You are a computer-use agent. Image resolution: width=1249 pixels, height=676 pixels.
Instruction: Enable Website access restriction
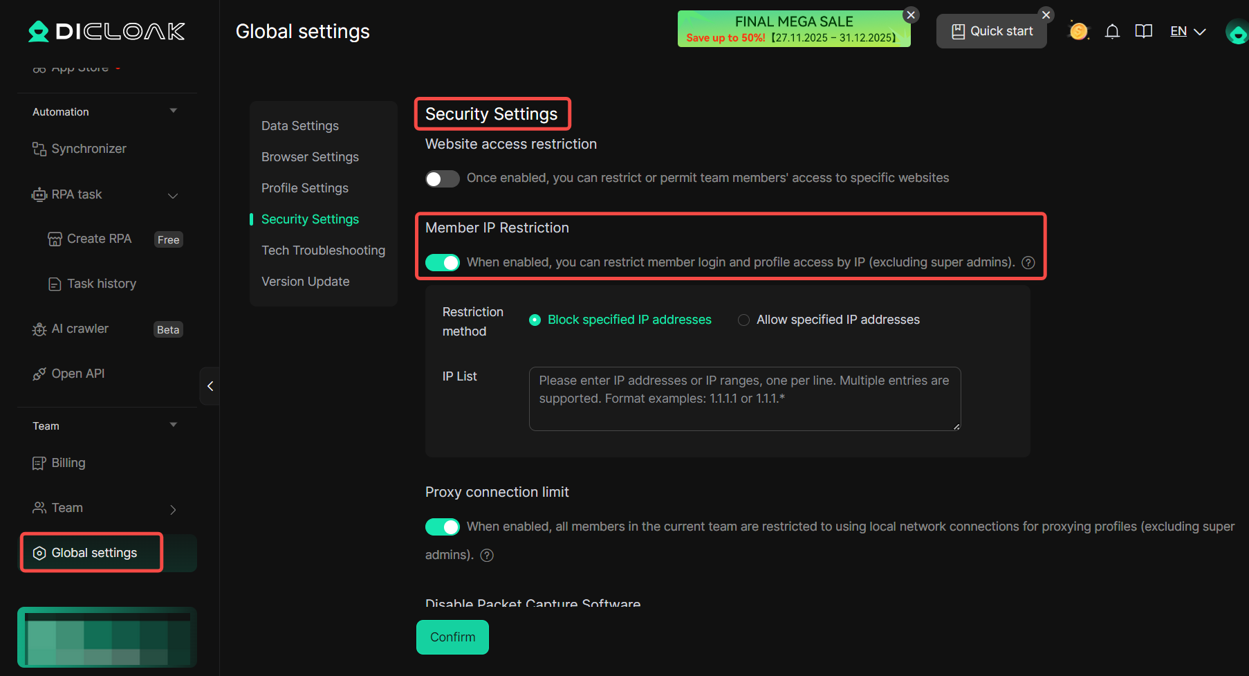pyautogui.click(x=443, y=179)
